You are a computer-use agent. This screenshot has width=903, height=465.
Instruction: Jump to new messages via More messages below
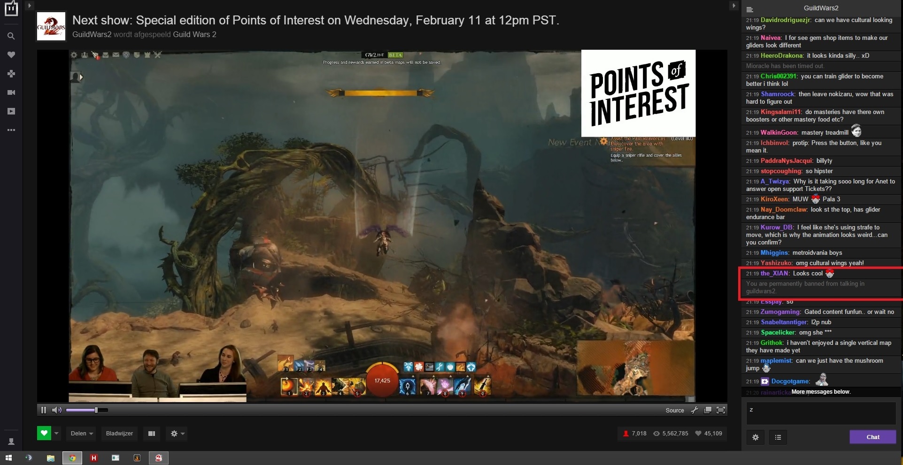pyautogui.click(x=821, y=392)
